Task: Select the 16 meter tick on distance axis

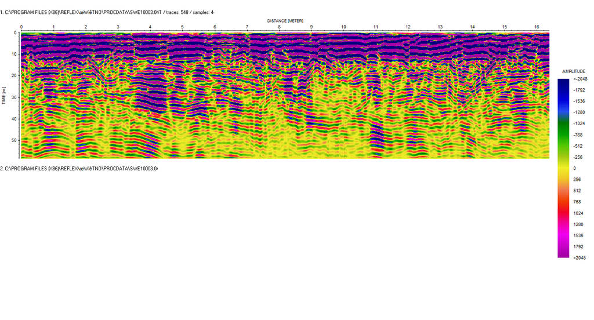Action: point(537,27)
